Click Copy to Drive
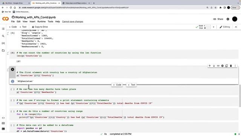Screen dimensions: 241x136 pos(40,27)
